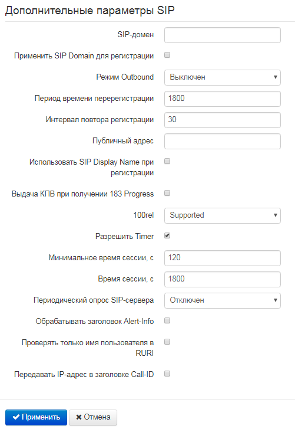Toggle Использовать SIP Display Name при регистрации

[x=167, y=161]
